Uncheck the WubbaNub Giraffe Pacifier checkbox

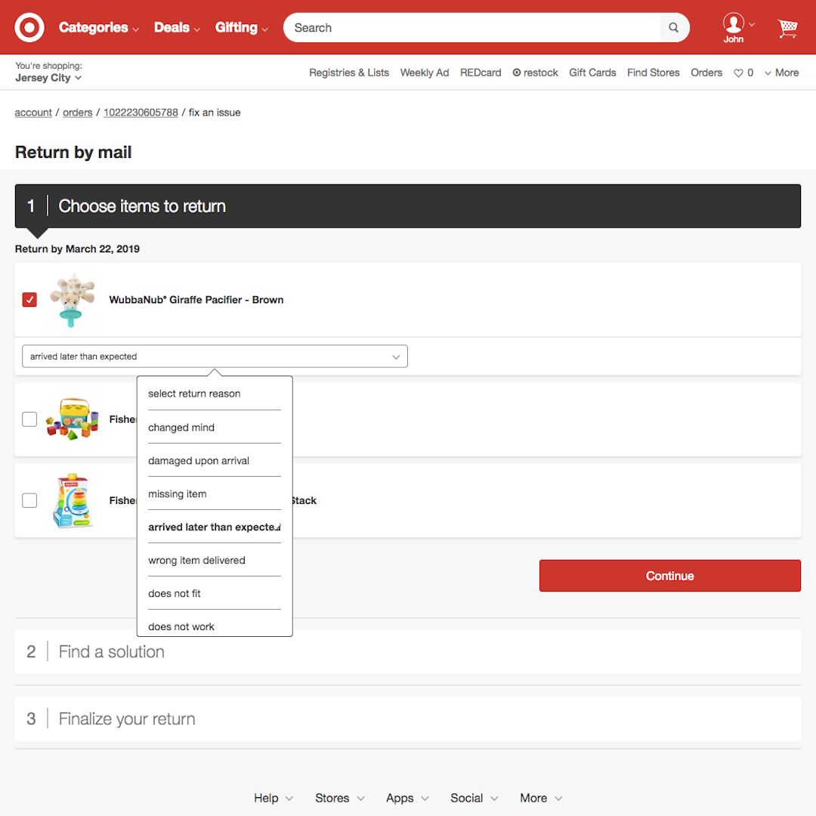[x=29, y=300]
